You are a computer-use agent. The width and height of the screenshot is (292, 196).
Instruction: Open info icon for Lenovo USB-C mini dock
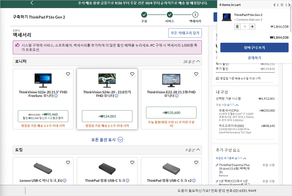(65, 180)
